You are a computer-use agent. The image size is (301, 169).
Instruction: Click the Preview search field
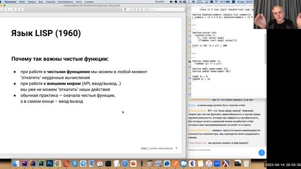[165, 9]
